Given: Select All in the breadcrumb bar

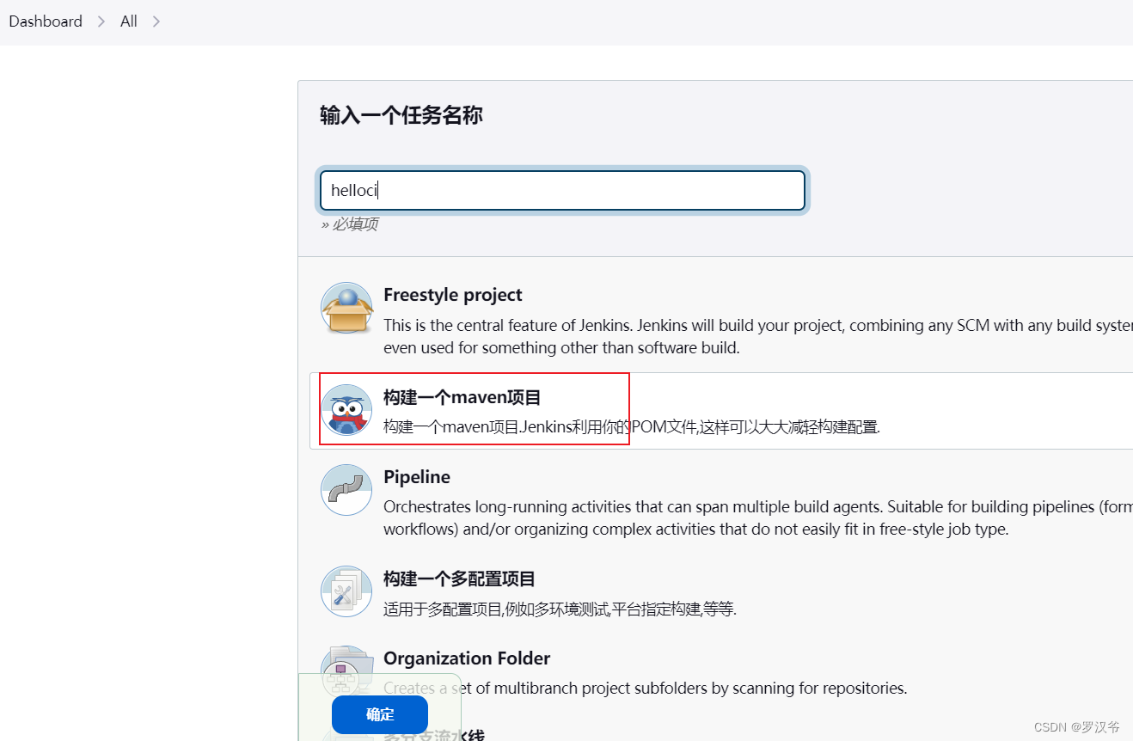Looking at the screenshot, I should (128, 21).
